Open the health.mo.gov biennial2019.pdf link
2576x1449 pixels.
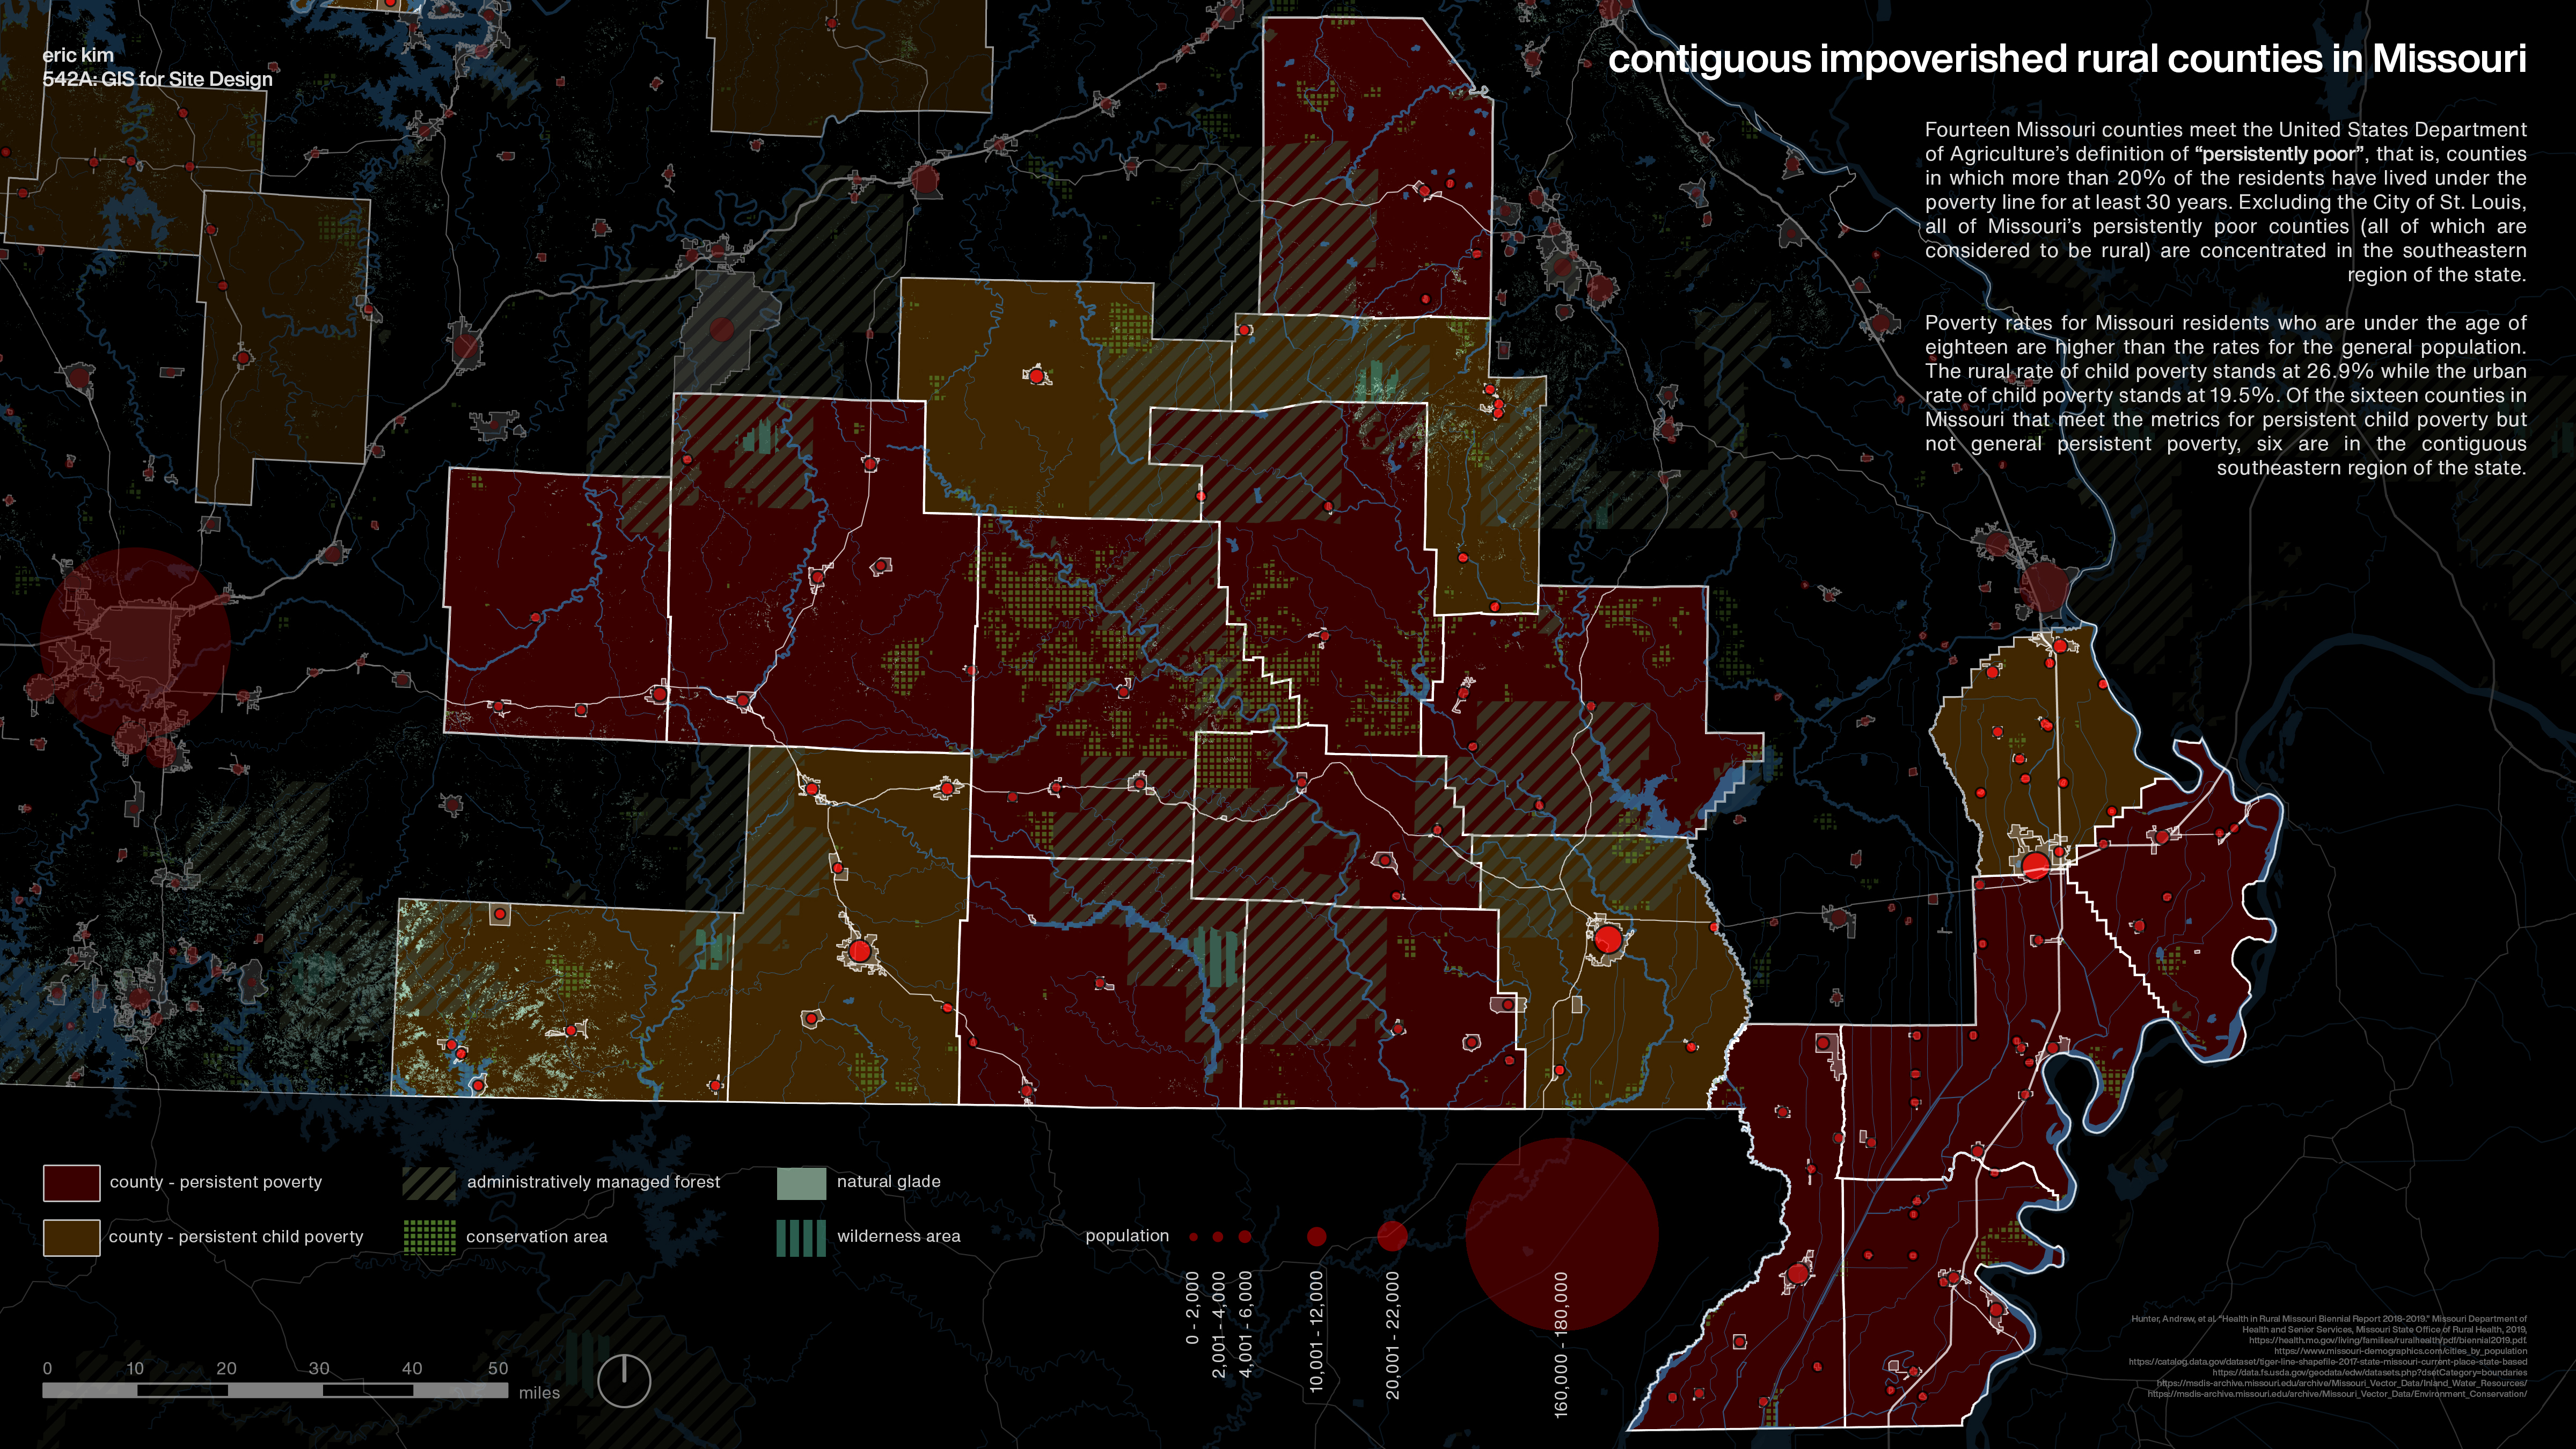coord(2387,1340)
